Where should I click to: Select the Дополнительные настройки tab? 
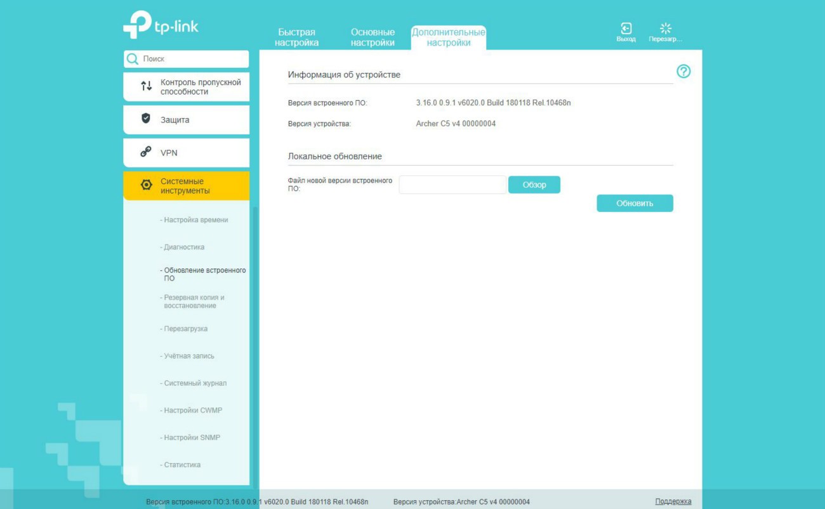449,37
